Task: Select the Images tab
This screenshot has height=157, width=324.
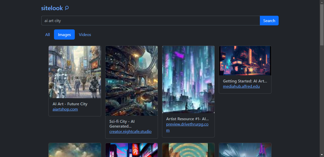Action: click(x=64, y=34)
